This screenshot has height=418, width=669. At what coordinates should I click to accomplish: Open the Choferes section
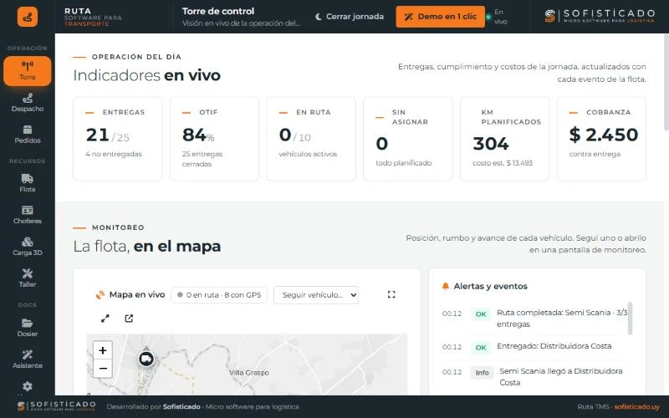tap(28, 215)
